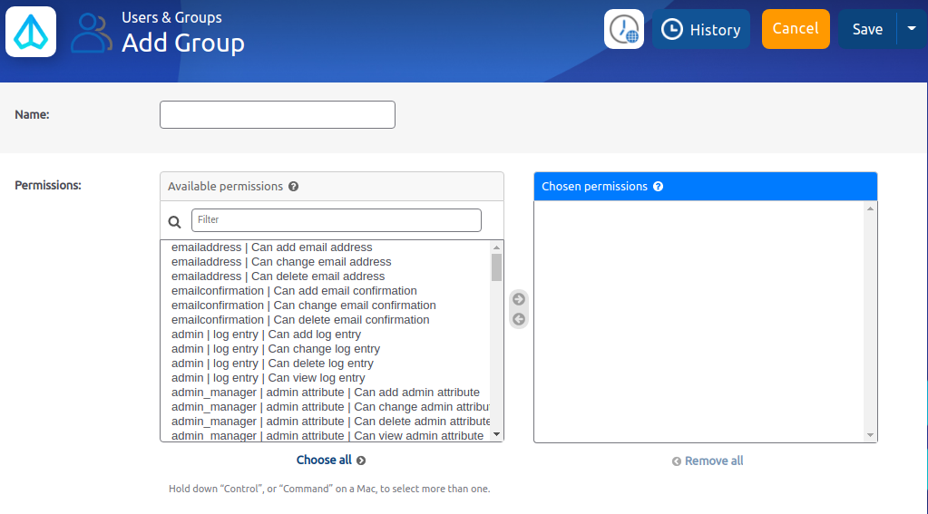Click the Choose all link

(331, 461)
